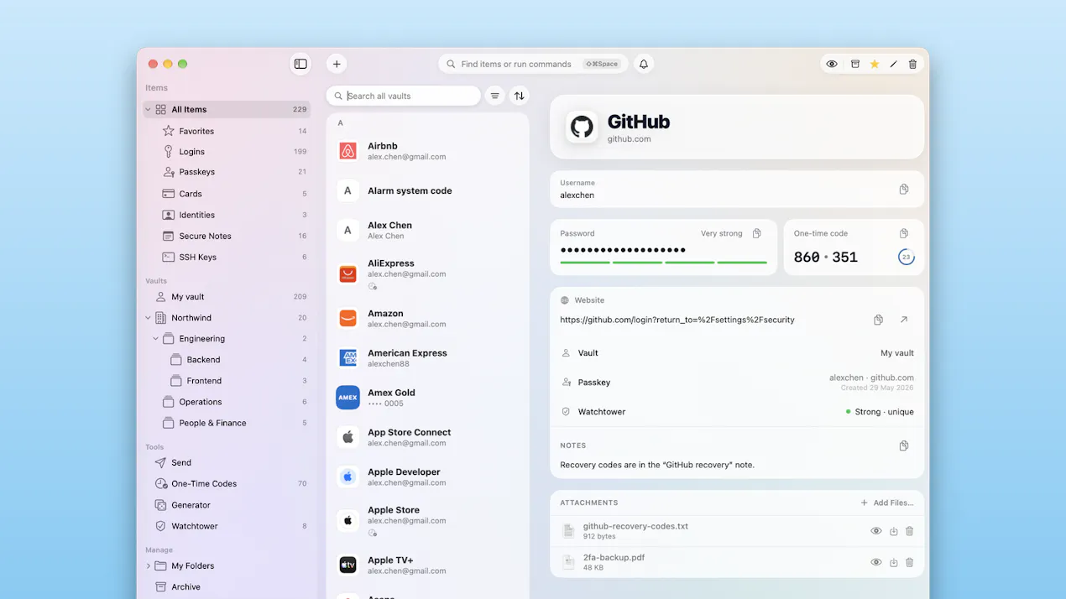Copy the GitHub password

click(757, 233)
